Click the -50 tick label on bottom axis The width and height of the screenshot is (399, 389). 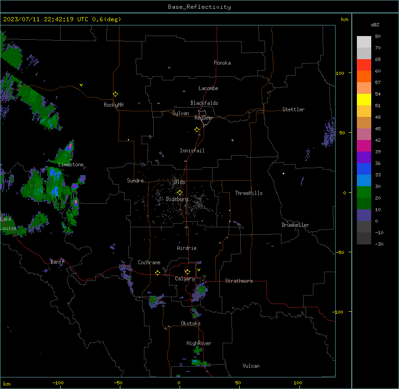coord(118,383)
